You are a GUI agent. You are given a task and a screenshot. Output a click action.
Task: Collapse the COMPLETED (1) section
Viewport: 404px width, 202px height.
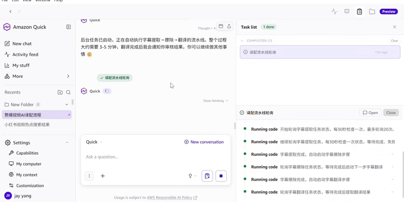(242, 41)
